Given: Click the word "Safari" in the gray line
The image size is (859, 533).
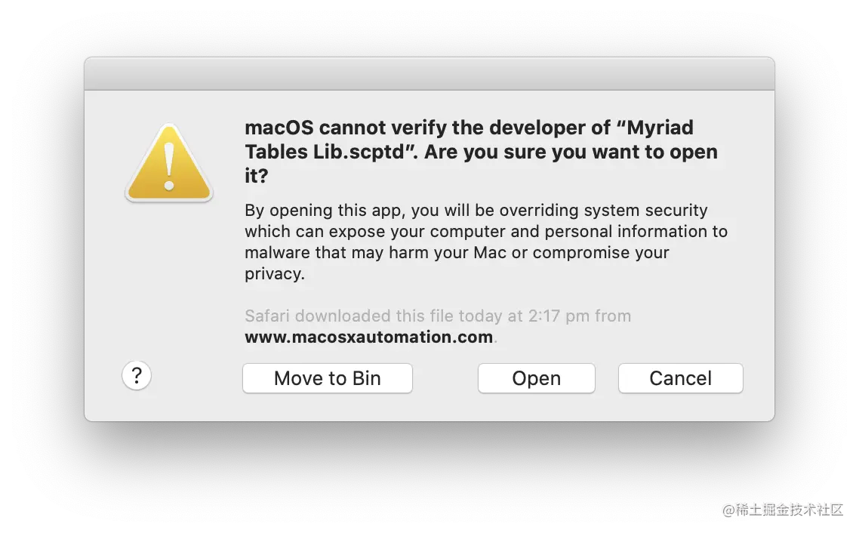Looking at the screenshot, I should (x=266, y=316).
